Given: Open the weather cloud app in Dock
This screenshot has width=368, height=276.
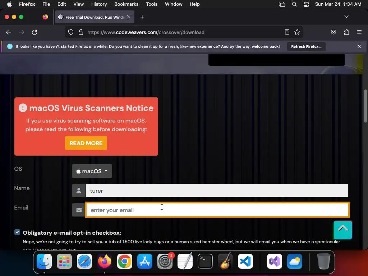Looking at the screenshot, I should click(x=295, y=261).
